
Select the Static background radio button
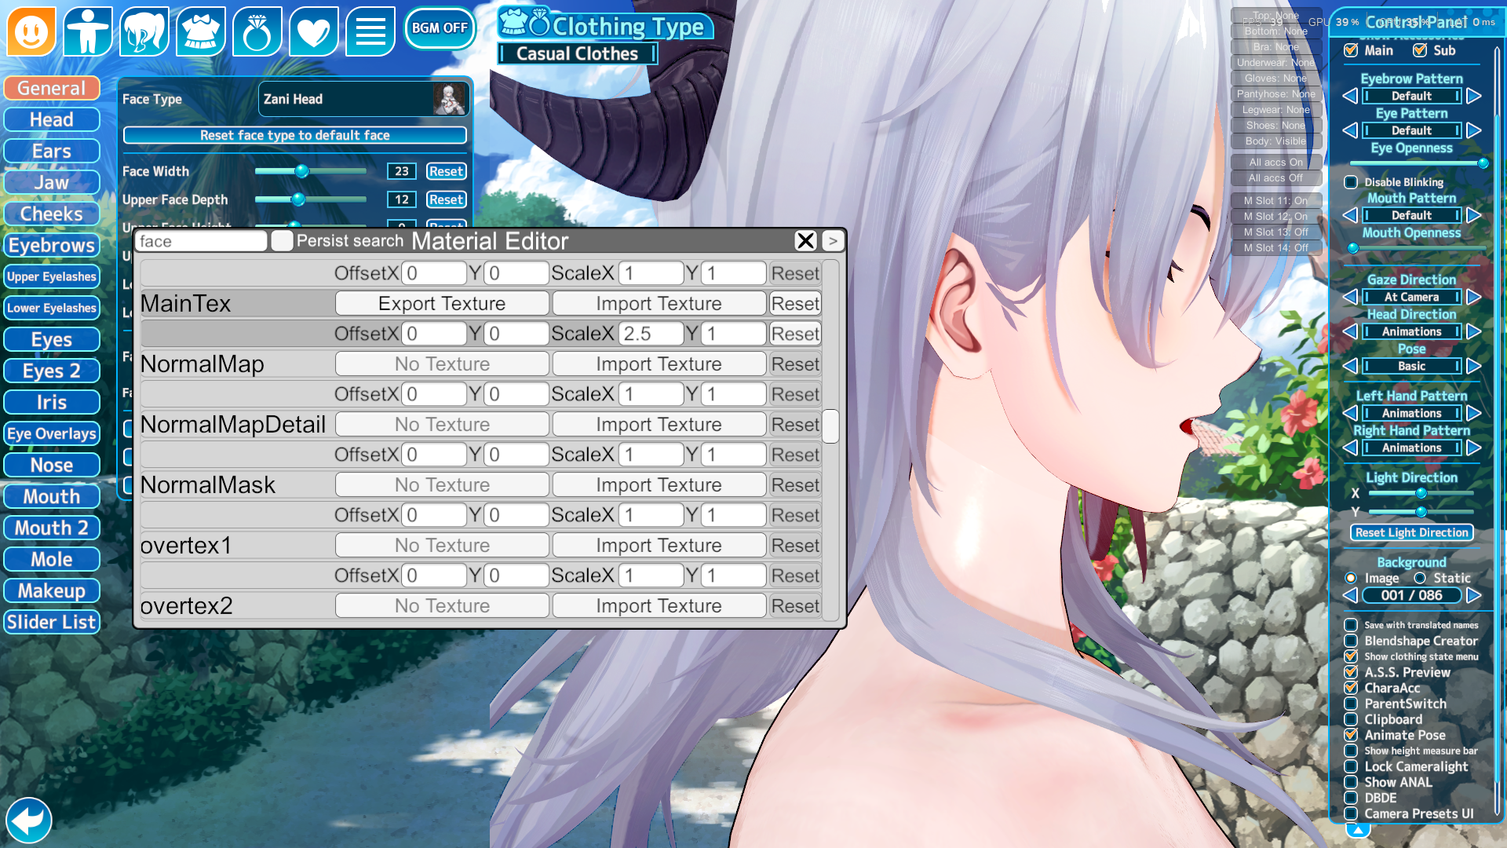point(1420,578)
